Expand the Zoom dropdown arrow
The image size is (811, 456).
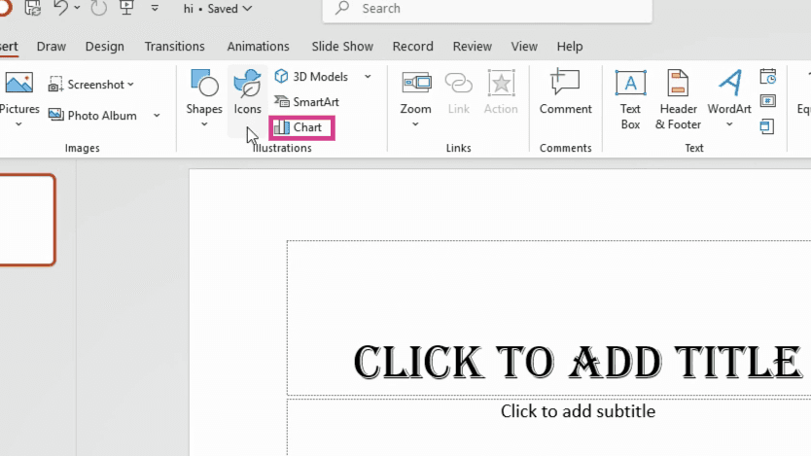pyautogui.click(x=415, y=124)
